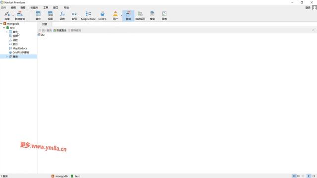Click test in the status bar
This screenshot has width=317, height=178.
pyautogui.click(x=75, y=176)
